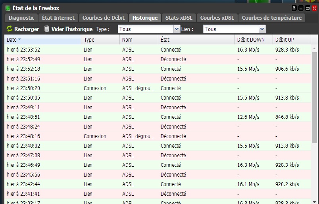Image resolution: width=319 pixels, height=204 pixels.
Task: Click 'Connecté' in the 23:46:49 row
Action: 171,165
